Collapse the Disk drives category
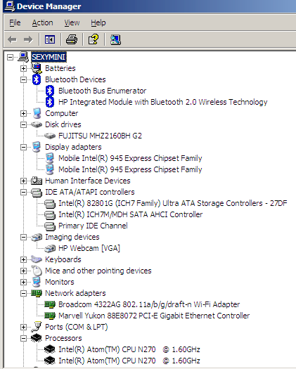The image size is (296, 369). (x=23, y=124)
